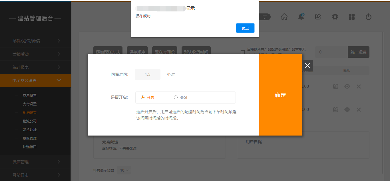Viewport: 390px width, 181px height.
Task: Toggle the first row eye visibility icon
Action: coord(347,86)
